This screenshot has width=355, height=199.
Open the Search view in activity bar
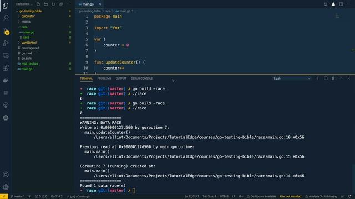click(x=6, y=18)
